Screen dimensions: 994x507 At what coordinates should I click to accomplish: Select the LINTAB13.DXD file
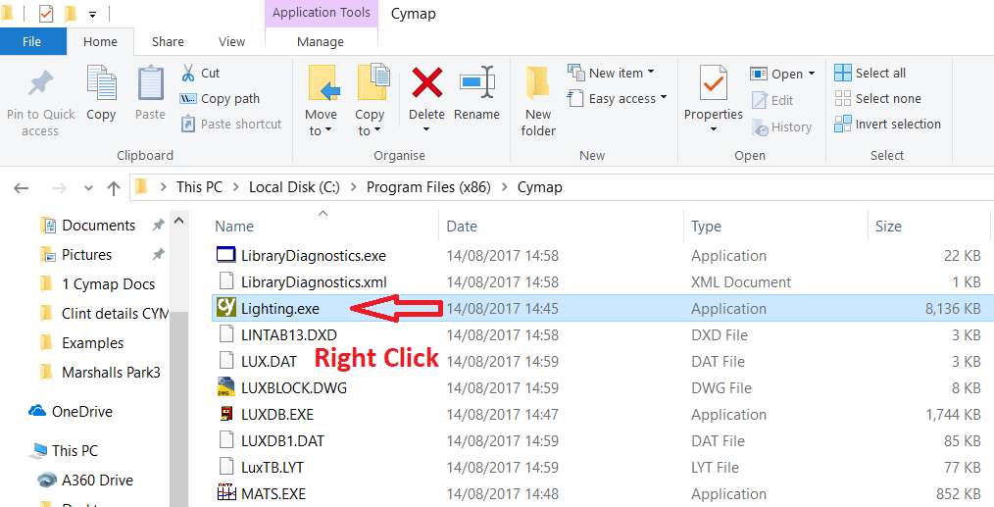click(x=288, y=335)
